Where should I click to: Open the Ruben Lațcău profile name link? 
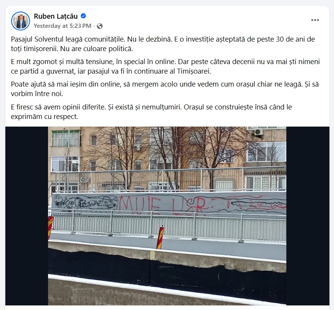(56, 16)
